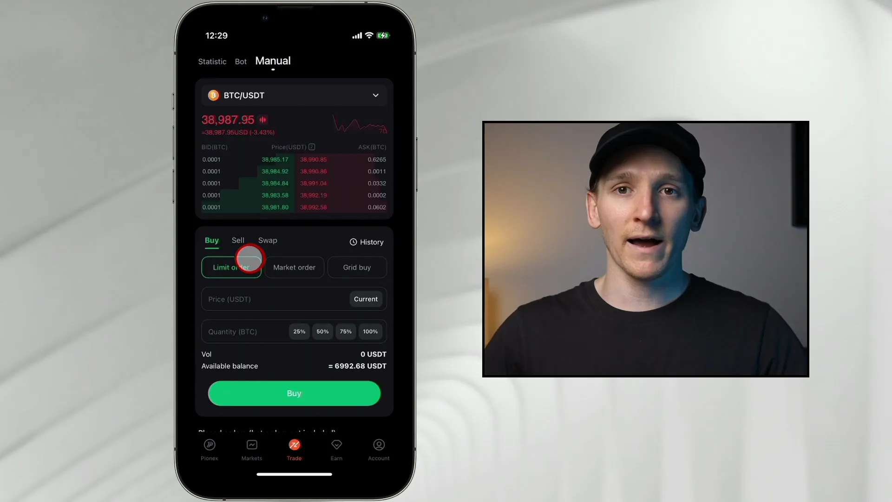Select the Buy tab
Screen dimensions: 892x502
(211, 240)
